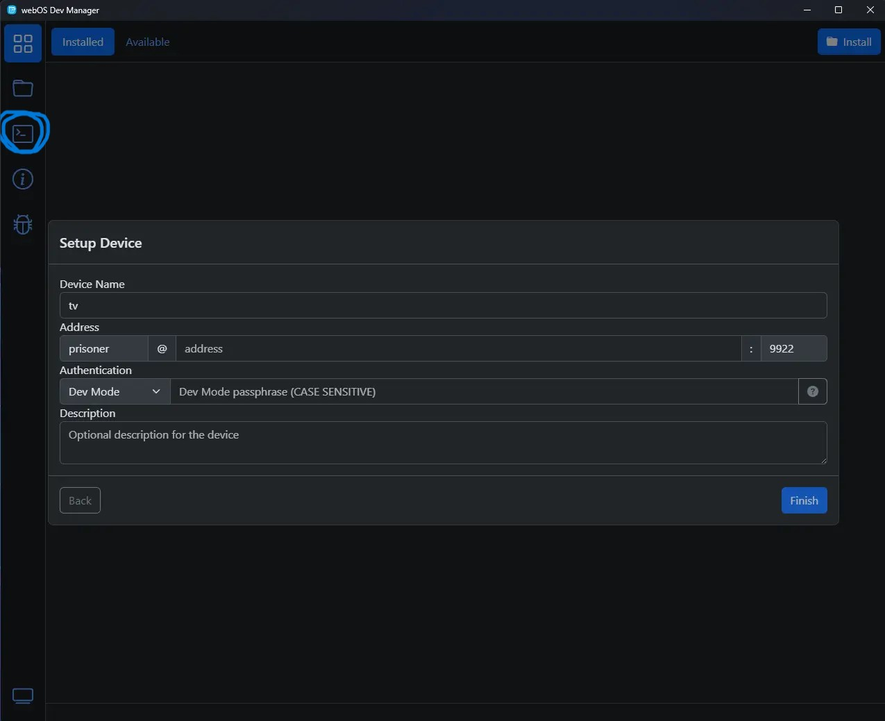Viewport: 885px width, 721px height.
Task: Maximize the webOS Dev Manager window
Action: coord(838,10)
